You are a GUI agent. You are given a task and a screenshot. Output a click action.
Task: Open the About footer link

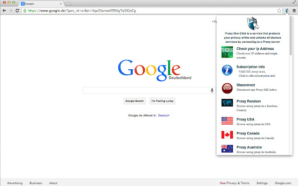(x=53, y=183)
